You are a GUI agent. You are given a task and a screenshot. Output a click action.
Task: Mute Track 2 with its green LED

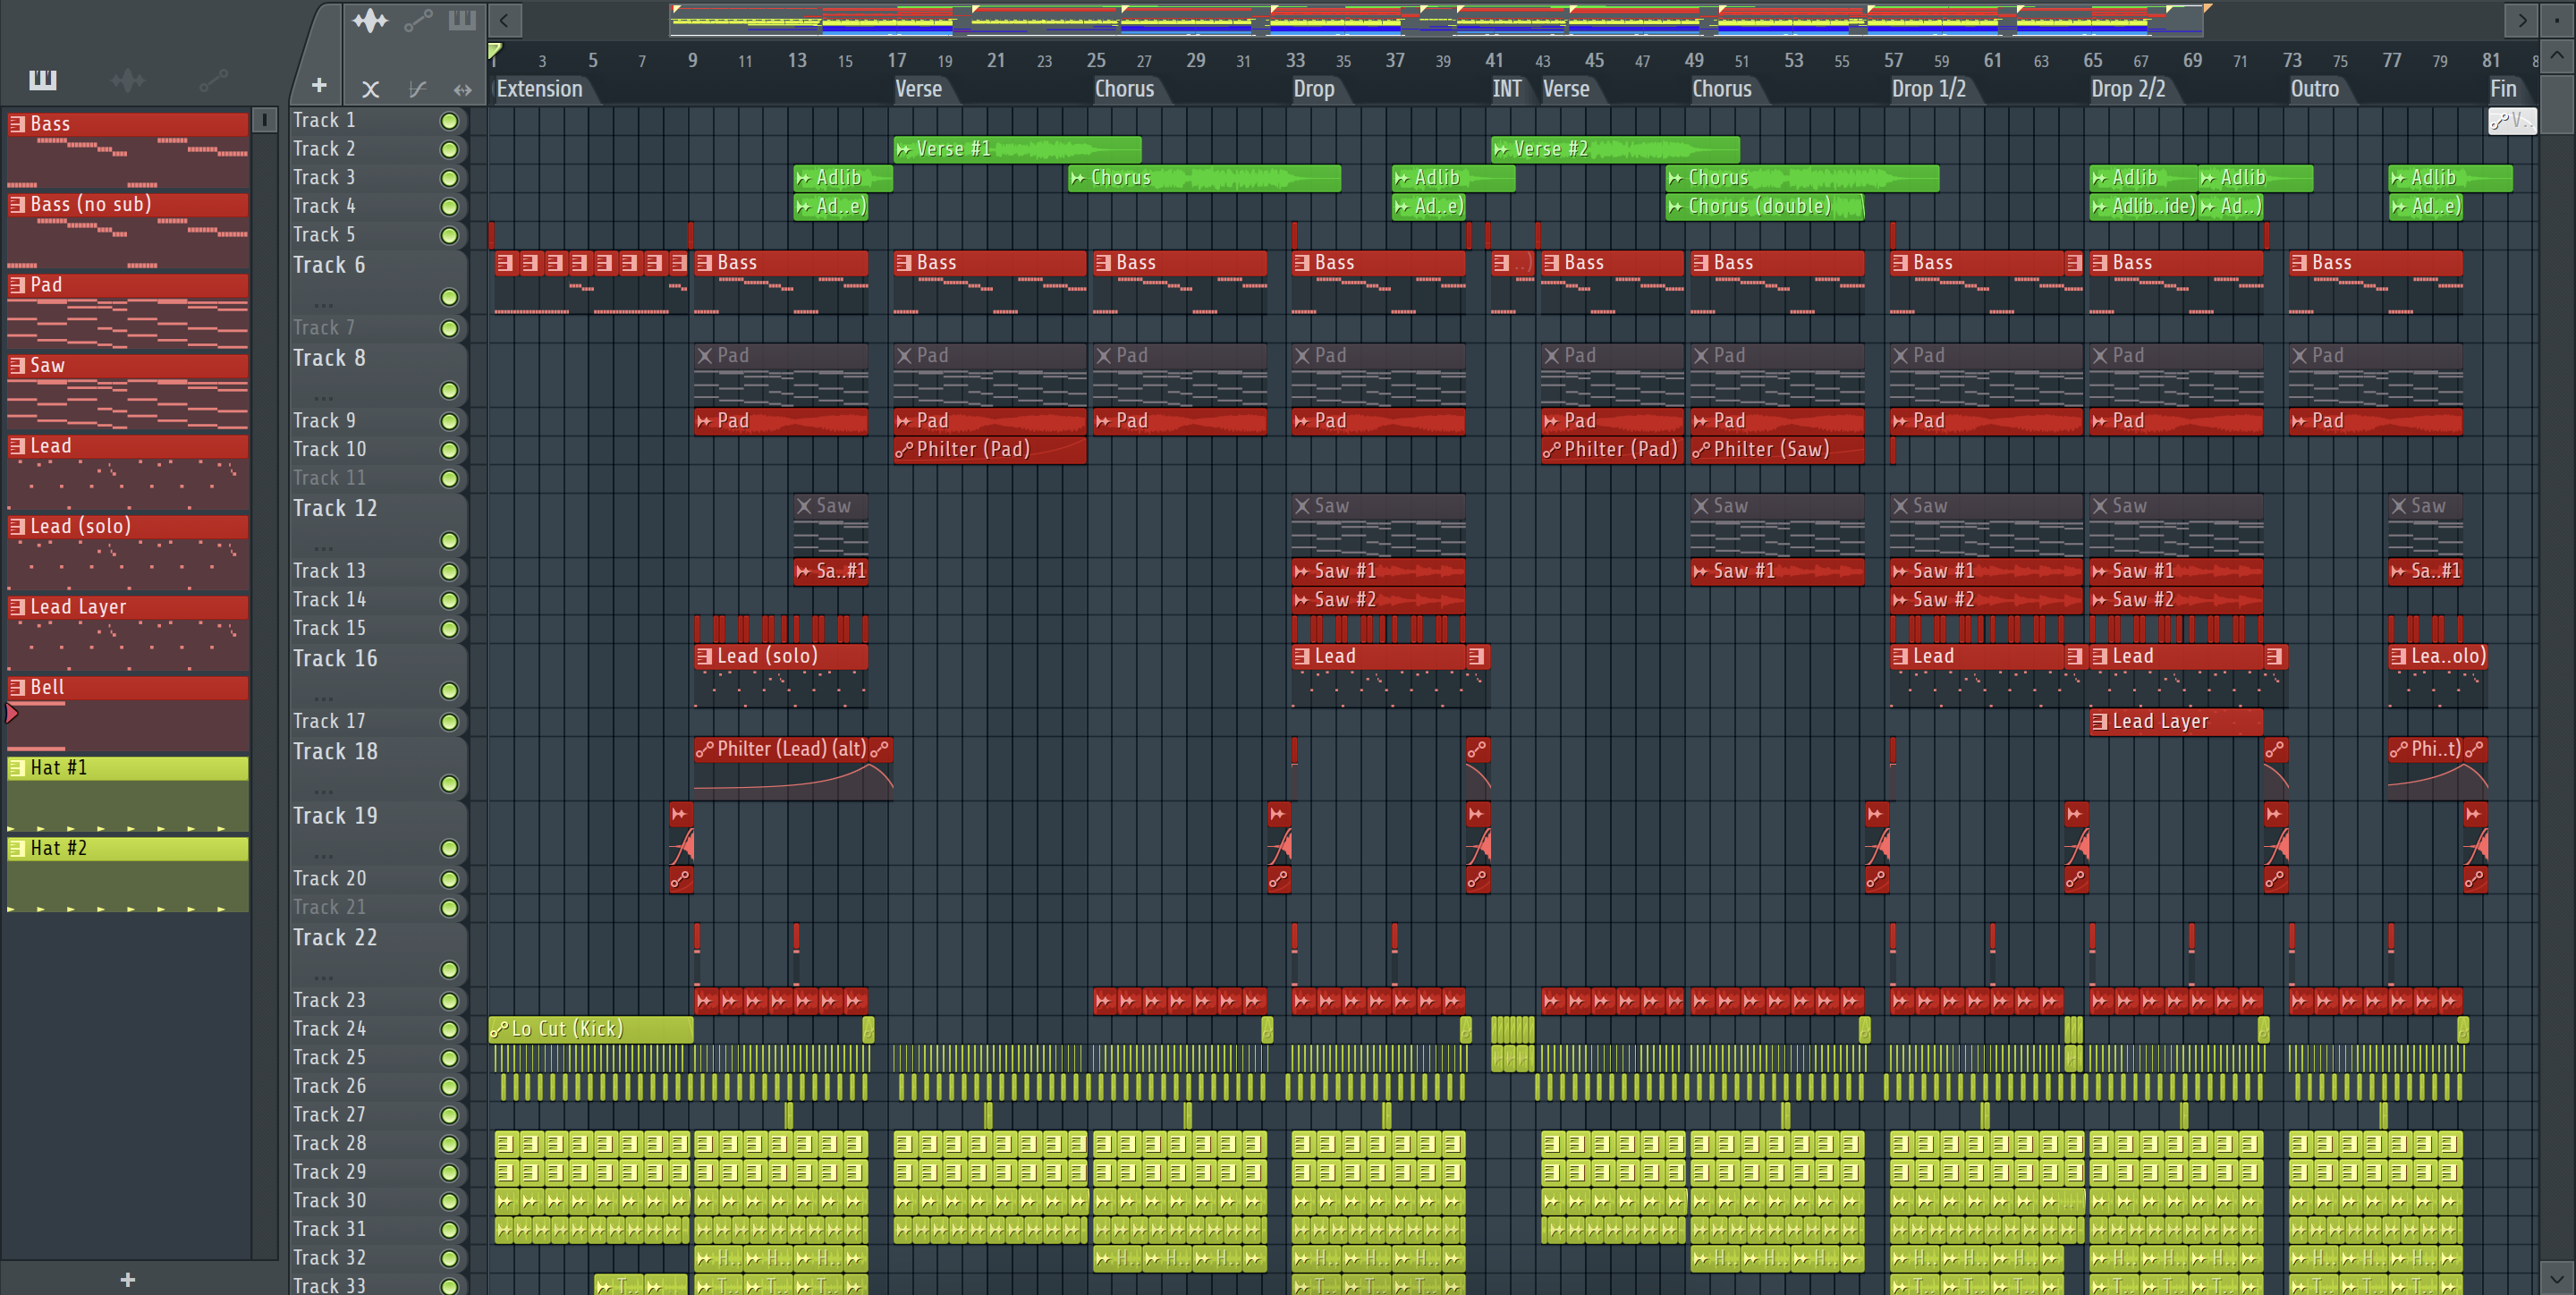point(449,150)
